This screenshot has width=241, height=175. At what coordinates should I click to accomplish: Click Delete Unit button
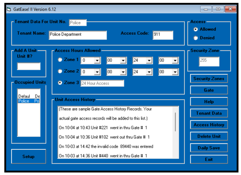tap(209, 136)
